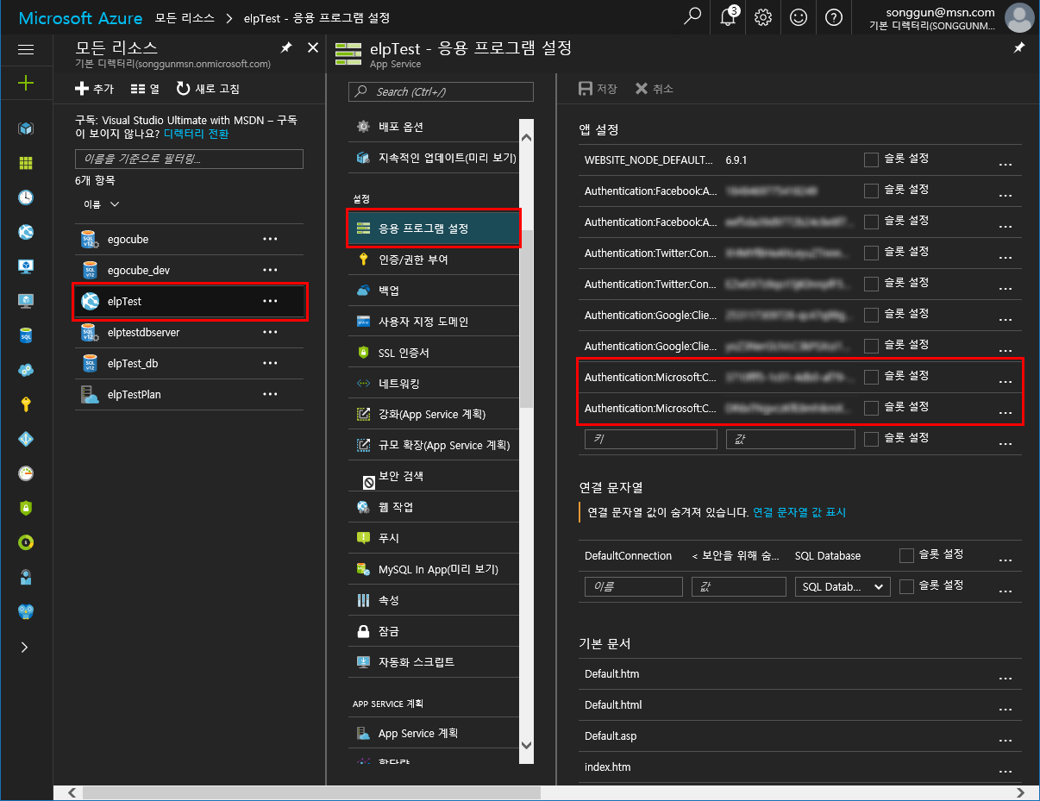
Task: Sort by the name column chevron
Action: coord(115,204)
